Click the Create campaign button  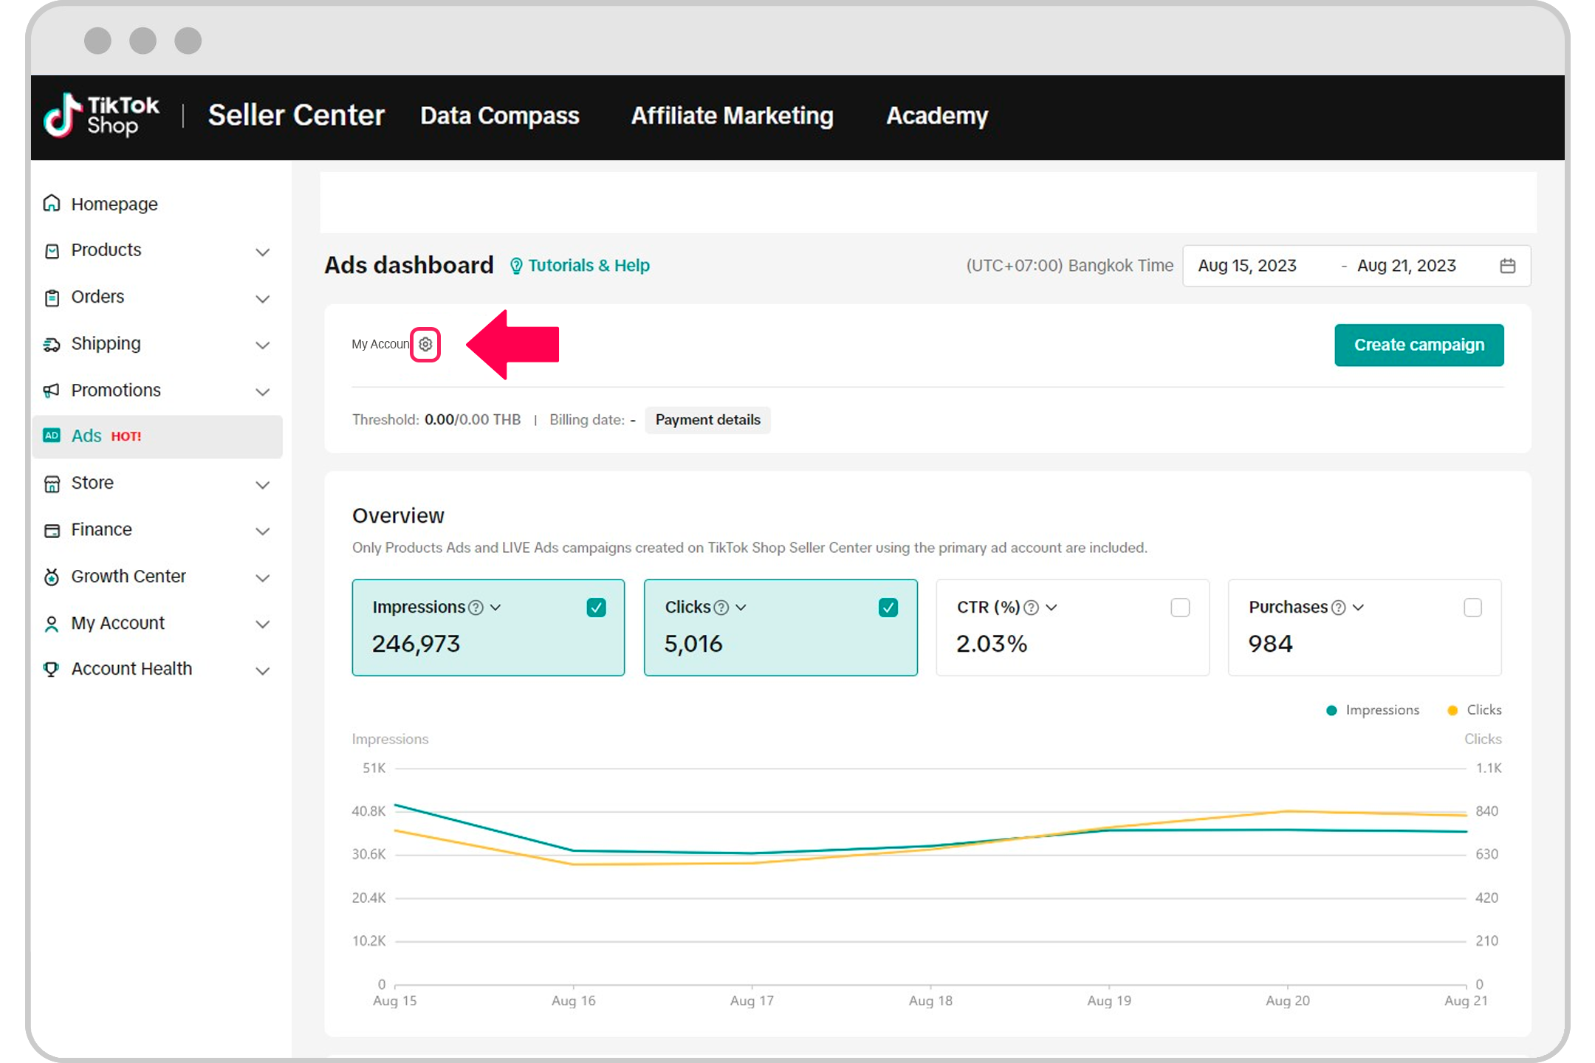coord(1419,345)
